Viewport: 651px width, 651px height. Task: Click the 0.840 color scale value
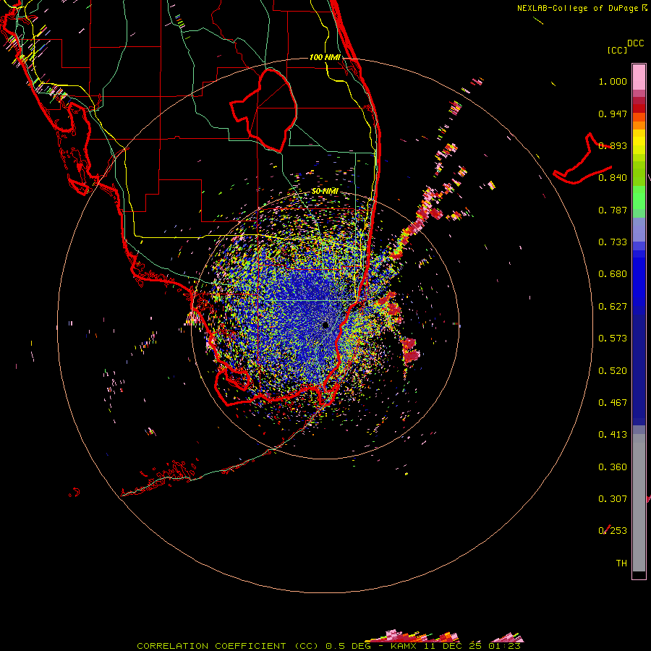tap(613, 178)
